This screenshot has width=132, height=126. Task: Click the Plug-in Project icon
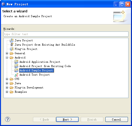(x=12, y=49)
